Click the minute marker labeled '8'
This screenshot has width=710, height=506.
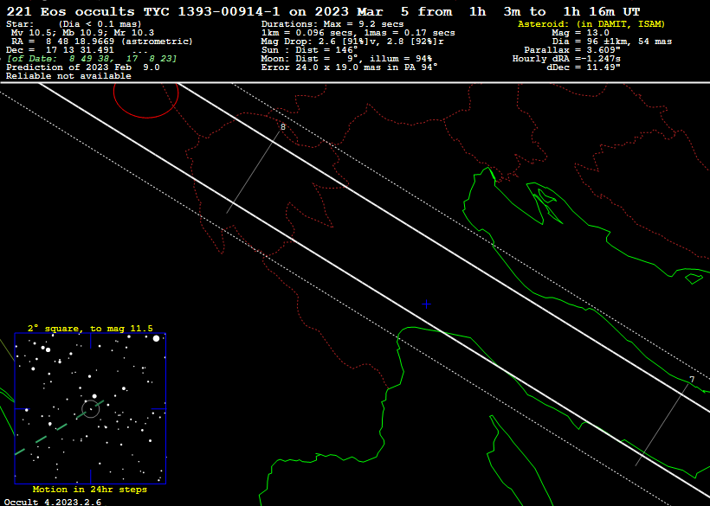283,127
